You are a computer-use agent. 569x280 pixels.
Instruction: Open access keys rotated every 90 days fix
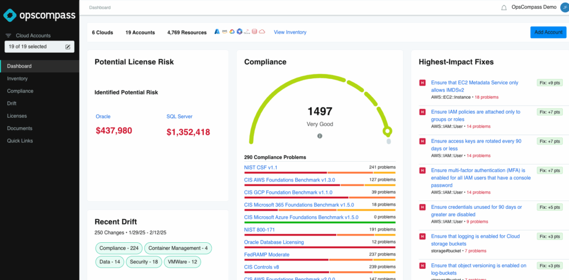[476, 144]
